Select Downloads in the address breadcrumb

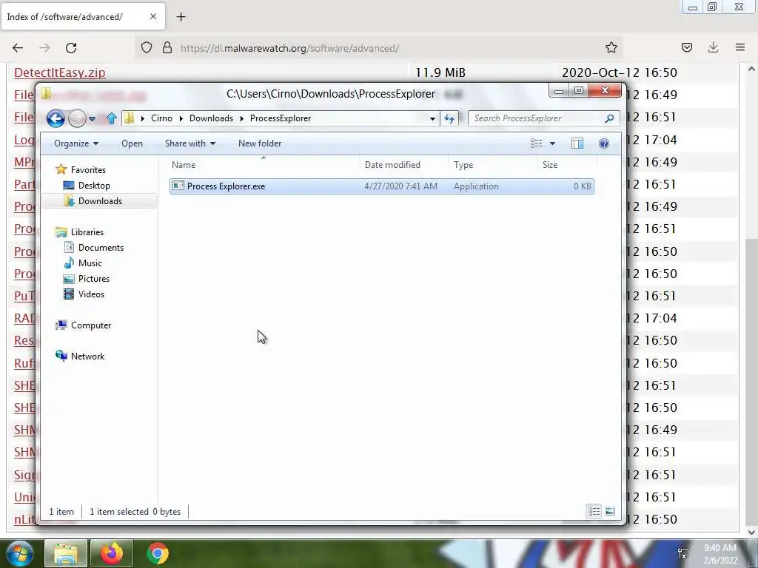(211, 118)
